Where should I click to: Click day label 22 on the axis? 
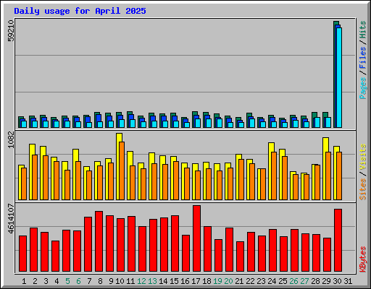point(250,281)
